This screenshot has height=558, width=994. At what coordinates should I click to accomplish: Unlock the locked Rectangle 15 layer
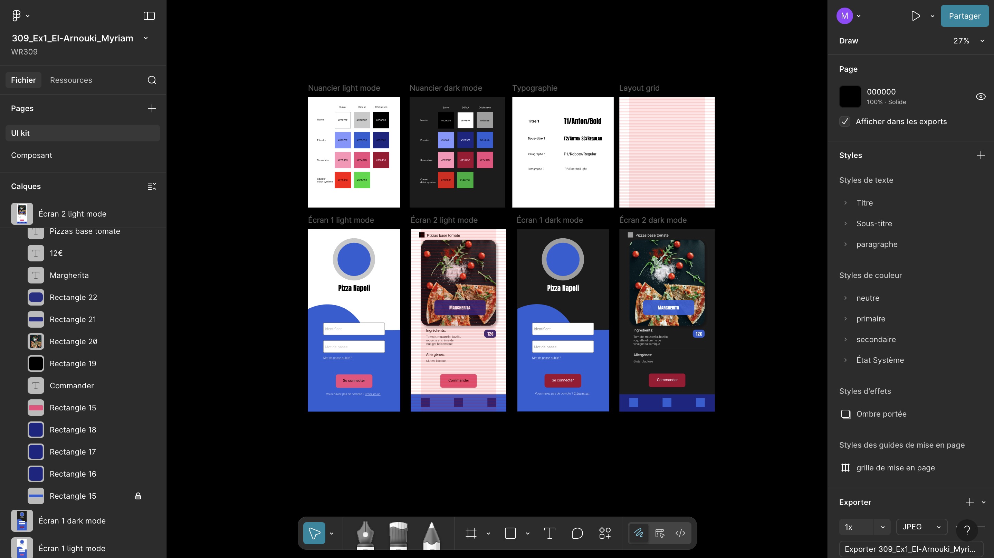pyautogui.click(x=138, y=496)
